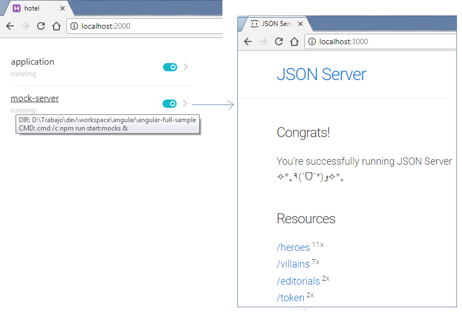Close the JSON Server tab
Viewport: 462px width, 315px height.
point(300,24)
